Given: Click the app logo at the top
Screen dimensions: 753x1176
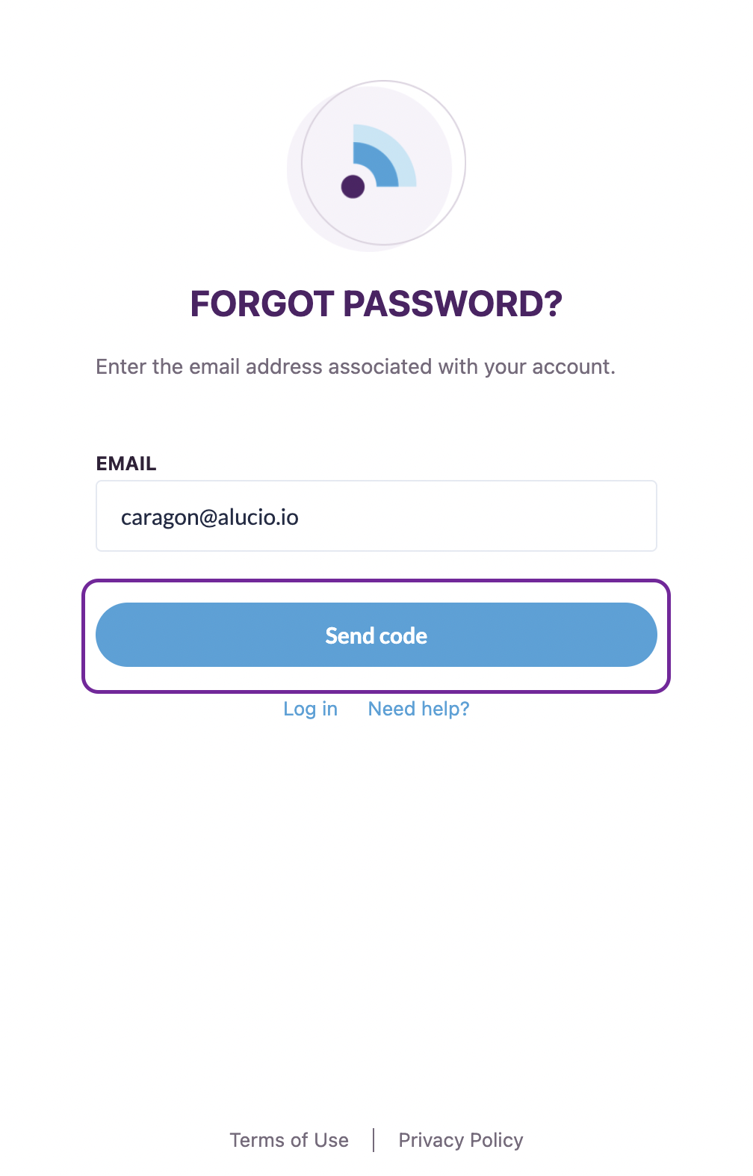Looking at the screenshot, I should click(376, 164).
